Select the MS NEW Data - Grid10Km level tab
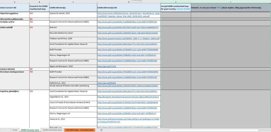Image resolution: width=271 pixels, height=132 pixels. 80,130
